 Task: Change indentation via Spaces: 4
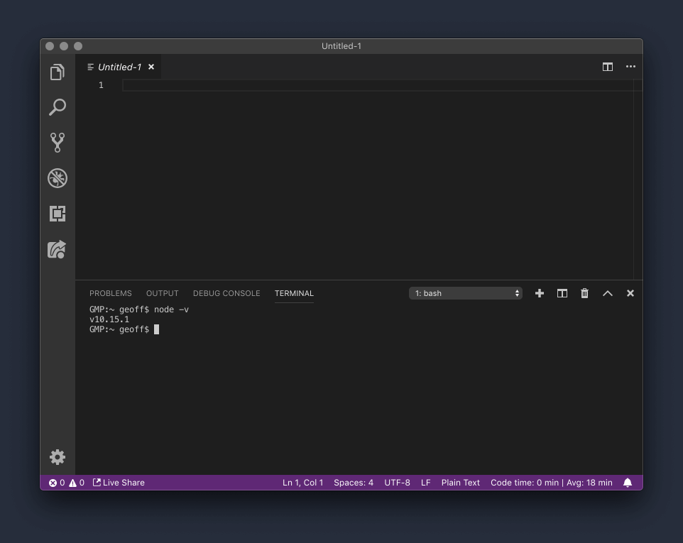point(354,483)
